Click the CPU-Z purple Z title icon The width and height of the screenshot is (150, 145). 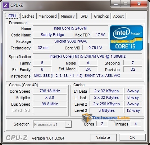point(6,5)
